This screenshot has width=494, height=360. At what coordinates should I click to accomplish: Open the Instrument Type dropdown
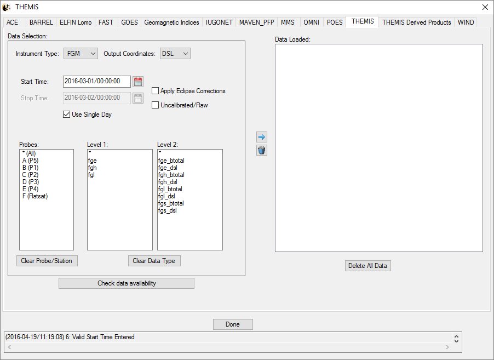pos(81,54)
